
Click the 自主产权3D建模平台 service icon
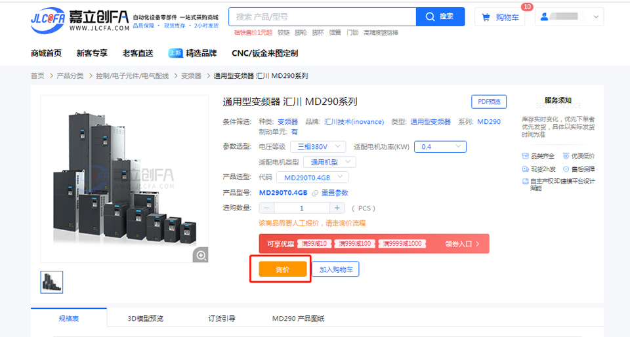pos(525,182)
